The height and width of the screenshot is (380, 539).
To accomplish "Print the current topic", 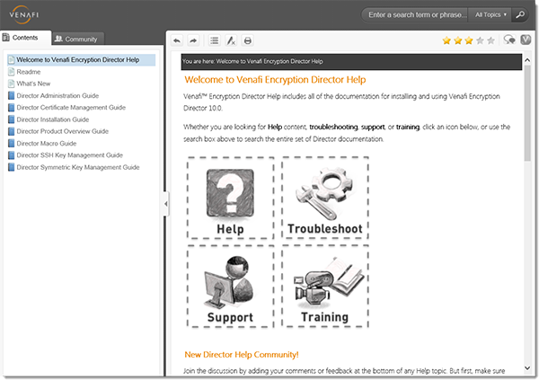I will [248, 41].
